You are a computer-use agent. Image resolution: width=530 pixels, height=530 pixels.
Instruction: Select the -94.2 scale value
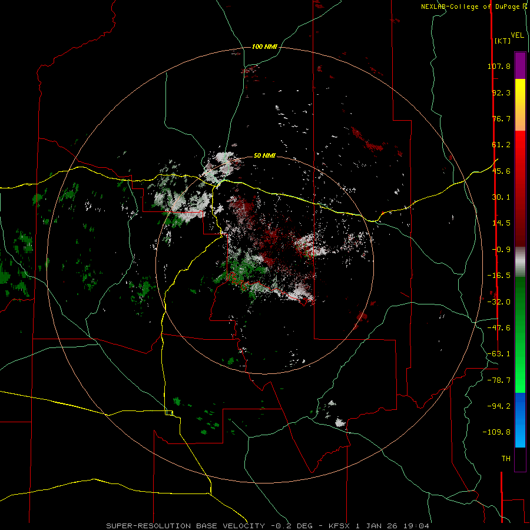click(499, 406)
